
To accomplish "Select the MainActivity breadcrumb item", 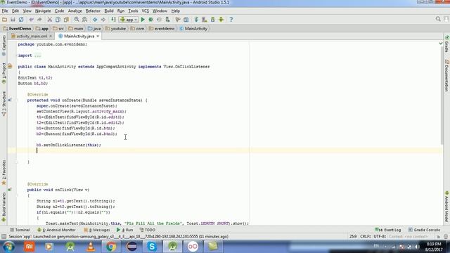I will point(193,29).
